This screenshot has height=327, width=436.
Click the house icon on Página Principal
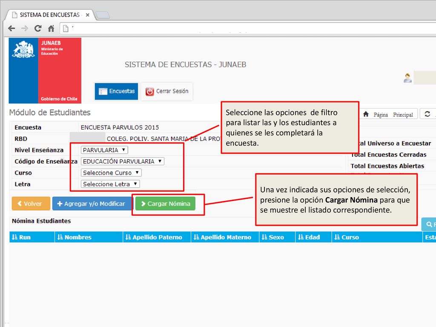pos(366,114)
